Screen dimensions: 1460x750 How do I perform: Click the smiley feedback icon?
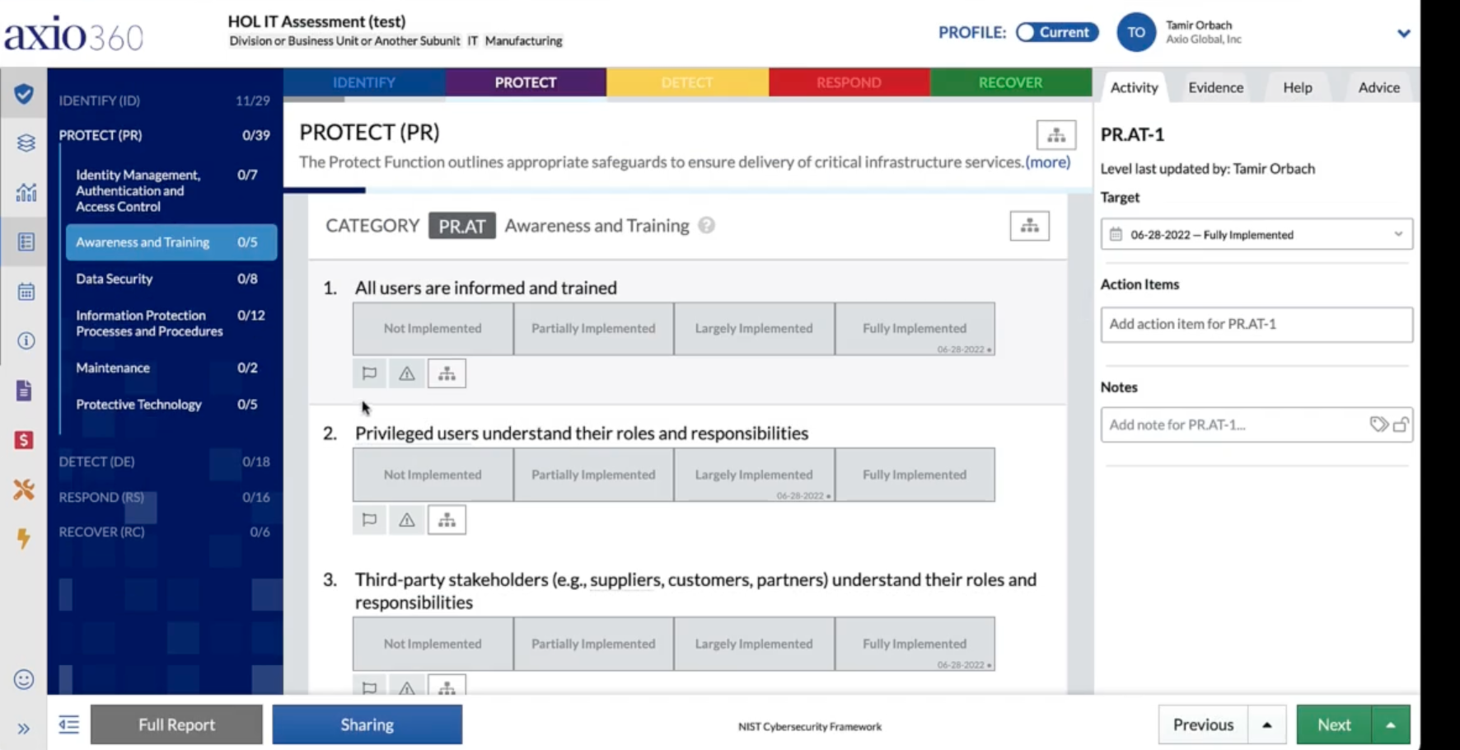point(24,679)
